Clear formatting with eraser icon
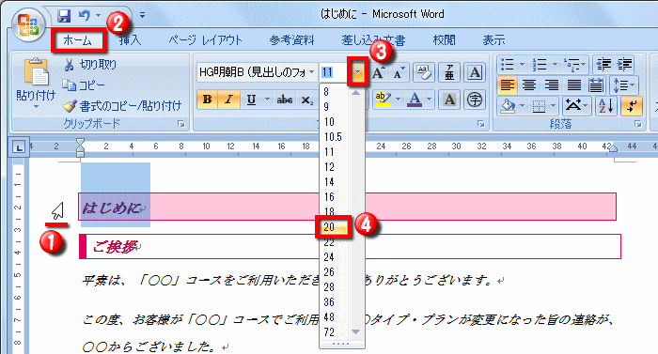The height and width of the screenshot is (354, 658). coord(423,72)
